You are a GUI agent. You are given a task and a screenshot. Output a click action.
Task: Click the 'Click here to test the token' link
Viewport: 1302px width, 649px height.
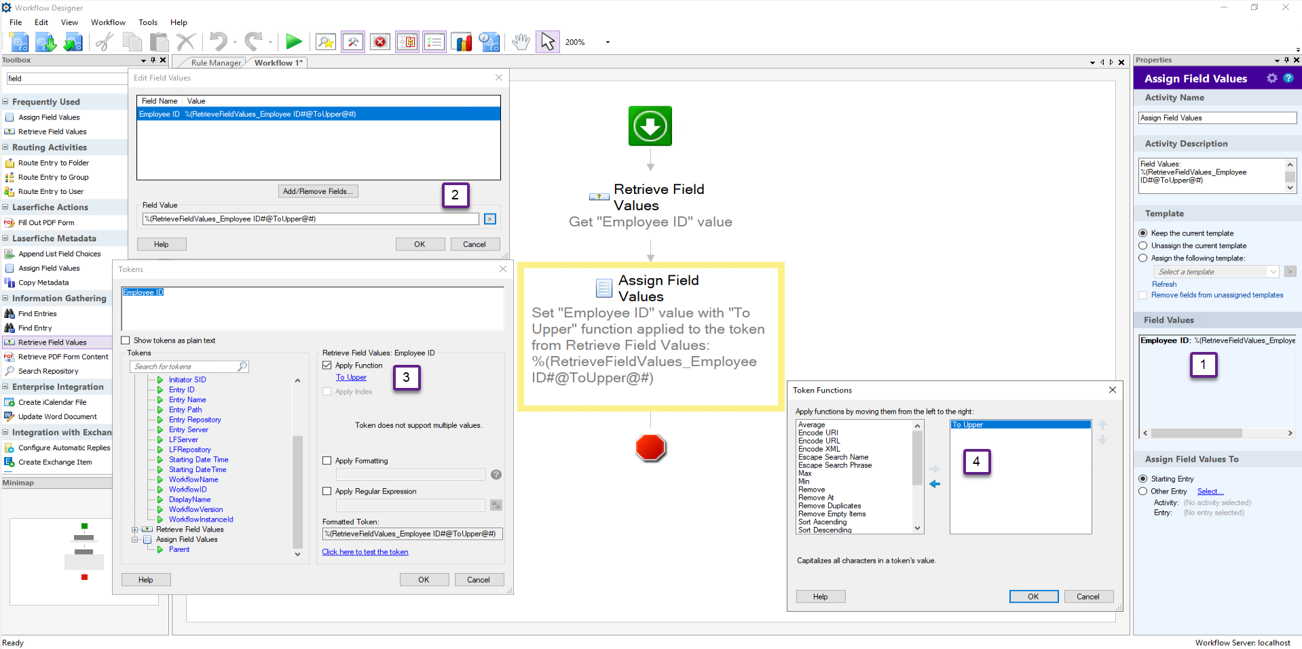(365, 552)
